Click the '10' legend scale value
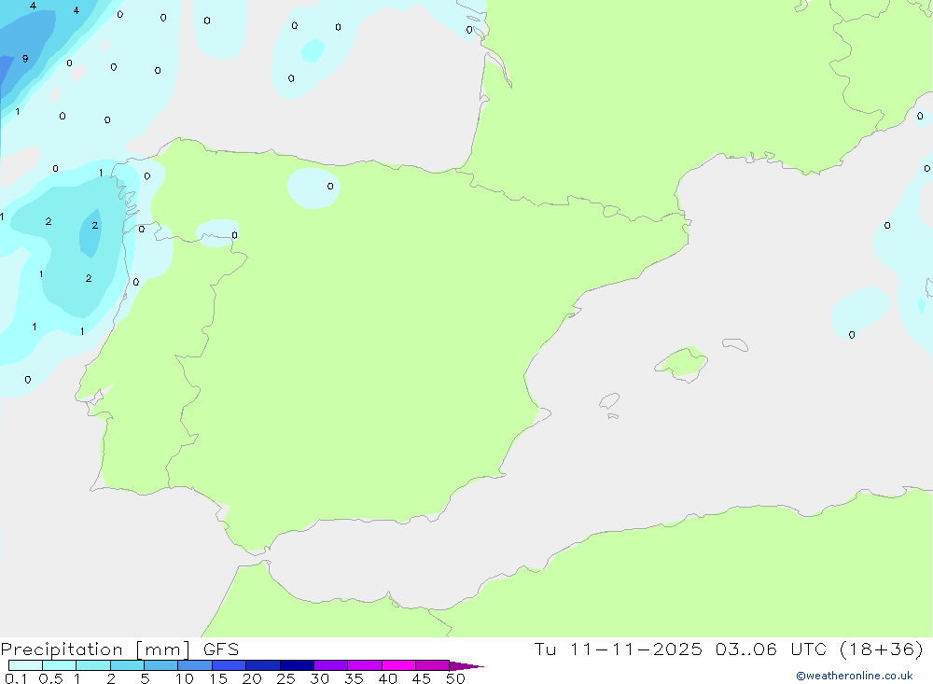 [185, 678]
